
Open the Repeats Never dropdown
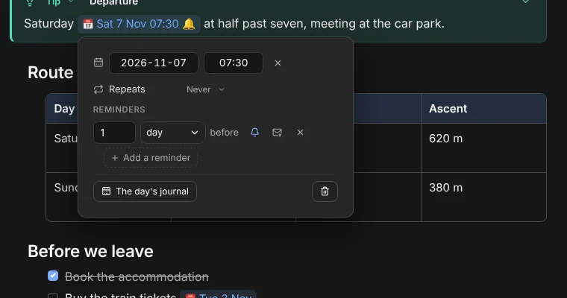tap(205, 89)
